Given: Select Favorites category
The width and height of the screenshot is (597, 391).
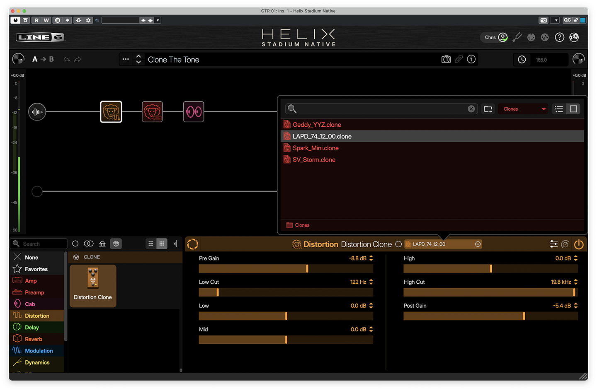Looking at the screenshot, I should [37, 269].
